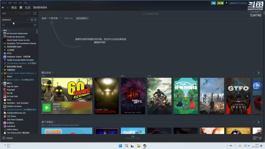
Task: Open the GTFO game cover
Action: [x=238, y=96]
